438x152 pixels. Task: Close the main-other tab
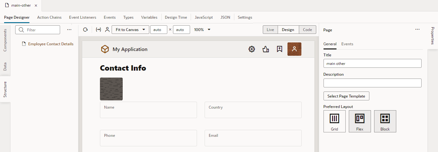coord(36,6)
